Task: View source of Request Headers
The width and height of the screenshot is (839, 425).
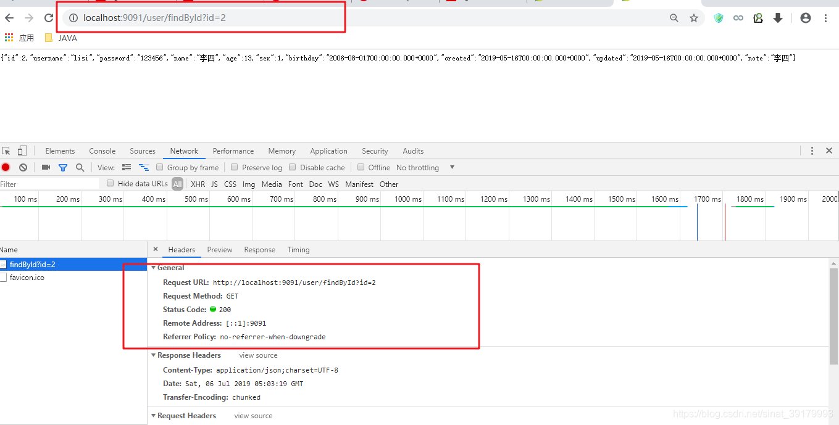Action: (253, 416)
